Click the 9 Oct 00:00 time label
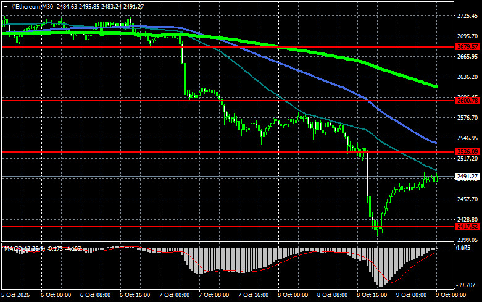Viewport: 482px width, 302px height. coord(412,295)
